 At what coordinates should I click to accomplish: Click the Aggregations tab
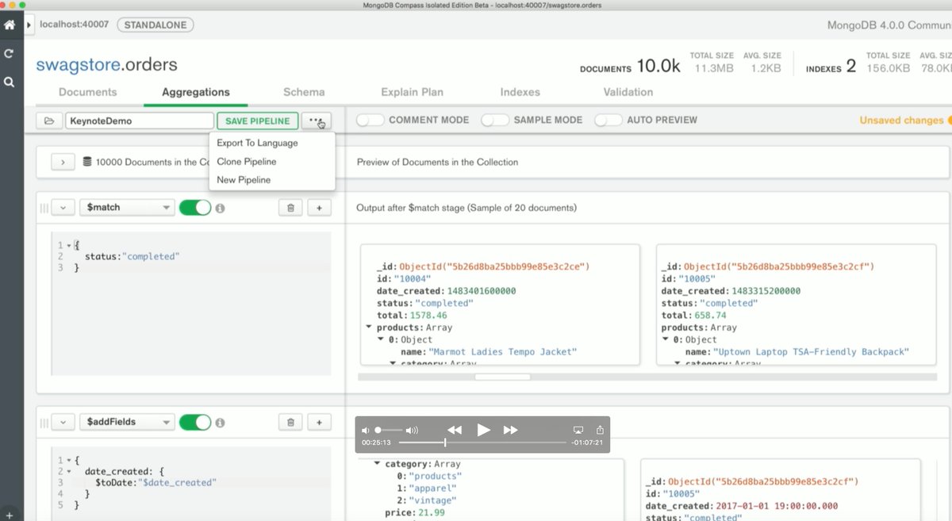196,92
